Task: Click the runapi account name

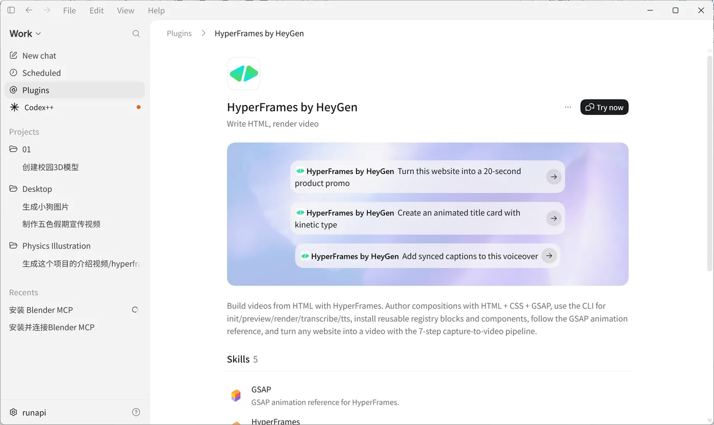Action: (x=34, y=412)
